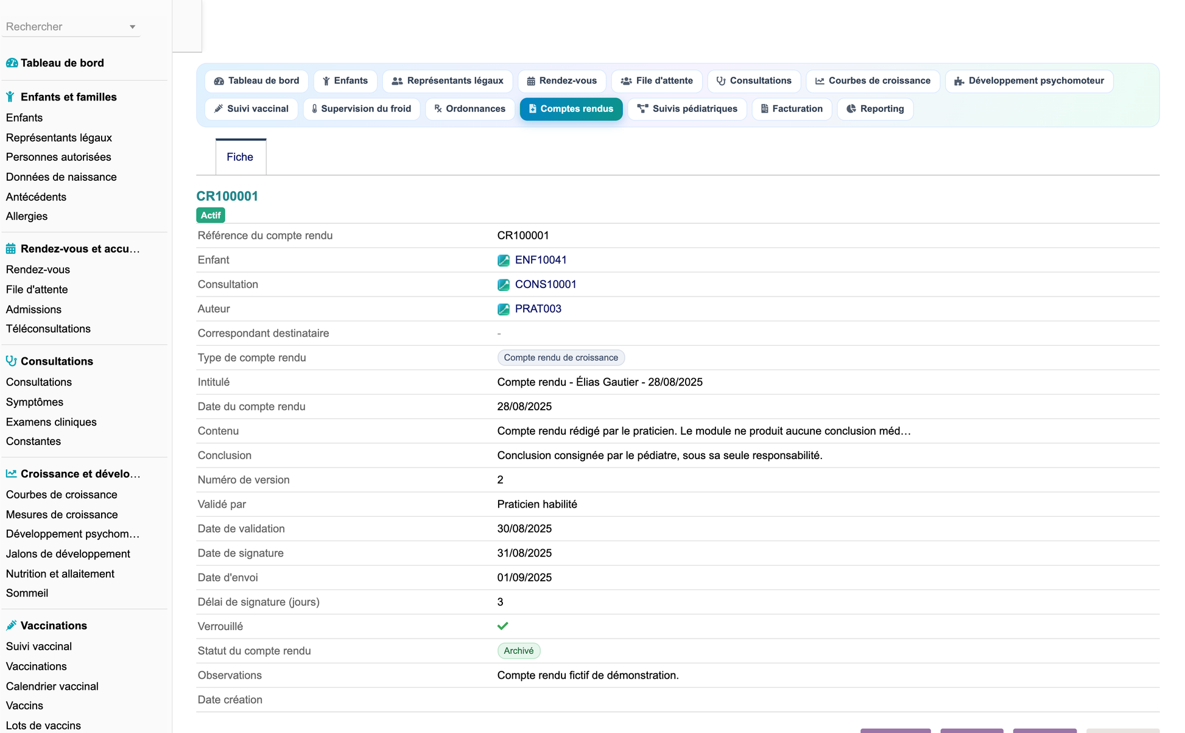
Task: Click the Praticien habilité value
Action: [537, 504]
